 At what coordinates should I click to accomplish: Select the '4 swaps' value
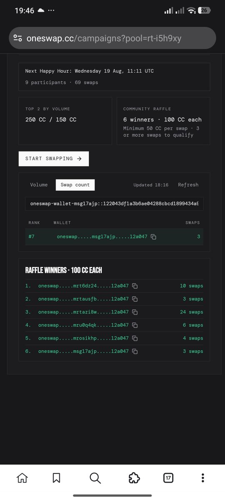pos(193,338)
